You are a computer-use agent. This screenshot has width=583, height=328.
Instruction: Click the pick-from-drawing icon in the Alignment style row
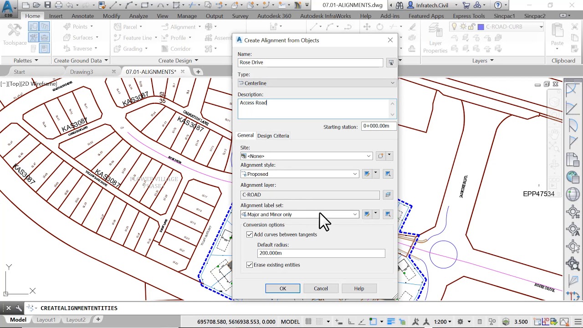[x=388, y=174]
